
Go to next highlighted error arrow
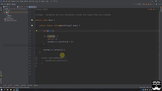158,9
